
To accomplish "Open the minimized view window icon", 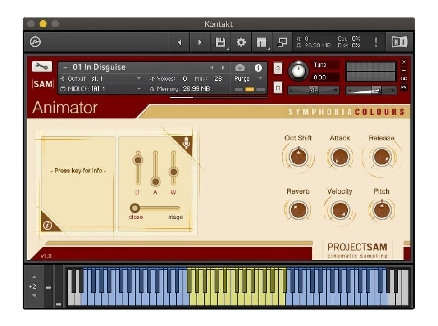I will (282, 42).
